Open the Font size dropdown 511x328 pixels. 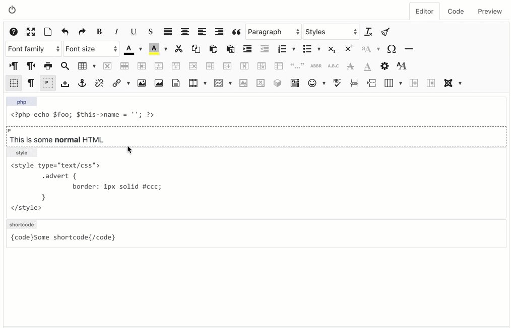click(x=91, y=49)
